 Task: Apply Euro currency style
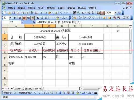pyautogui.click(x=38, y=18)
